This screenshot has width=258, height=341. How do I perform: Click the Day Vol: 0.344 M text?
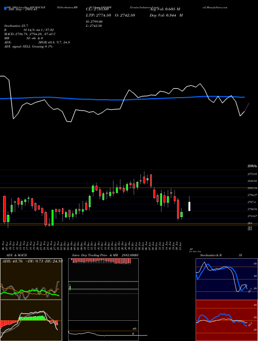coord(166,15)
